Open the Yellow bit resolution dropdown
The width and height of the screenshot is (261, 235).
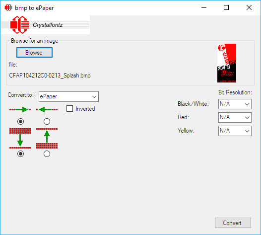235,131
